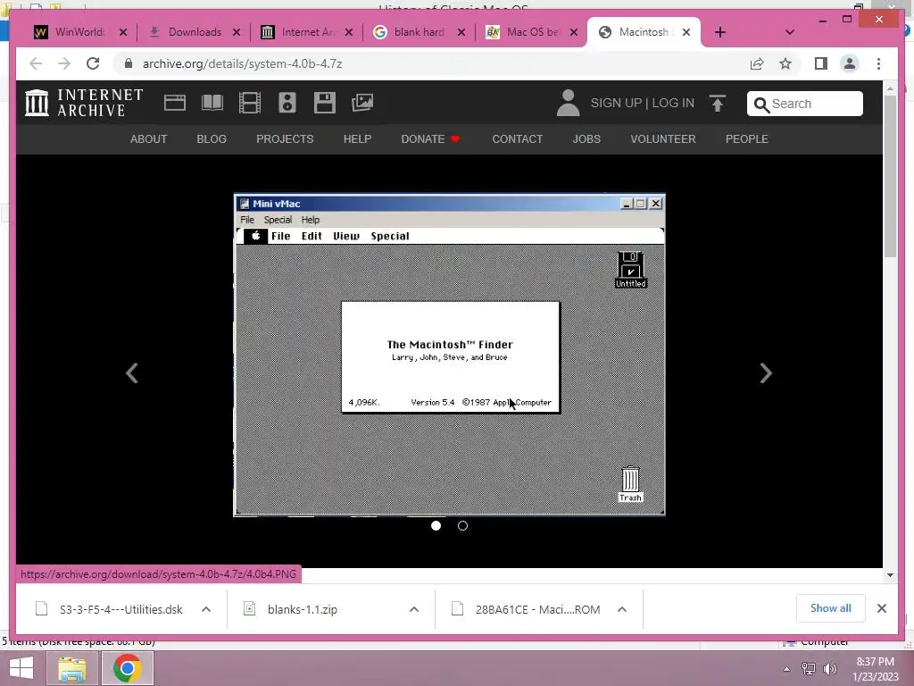Click the network icon in system tray

pos(809,669)
